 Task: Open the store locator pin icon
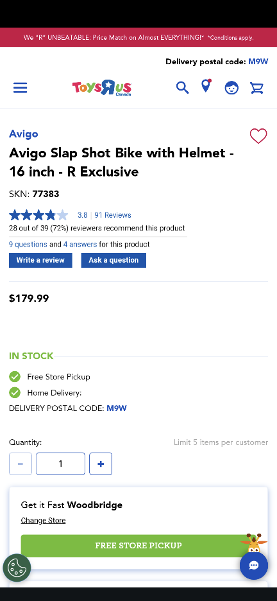pos(206,86)
